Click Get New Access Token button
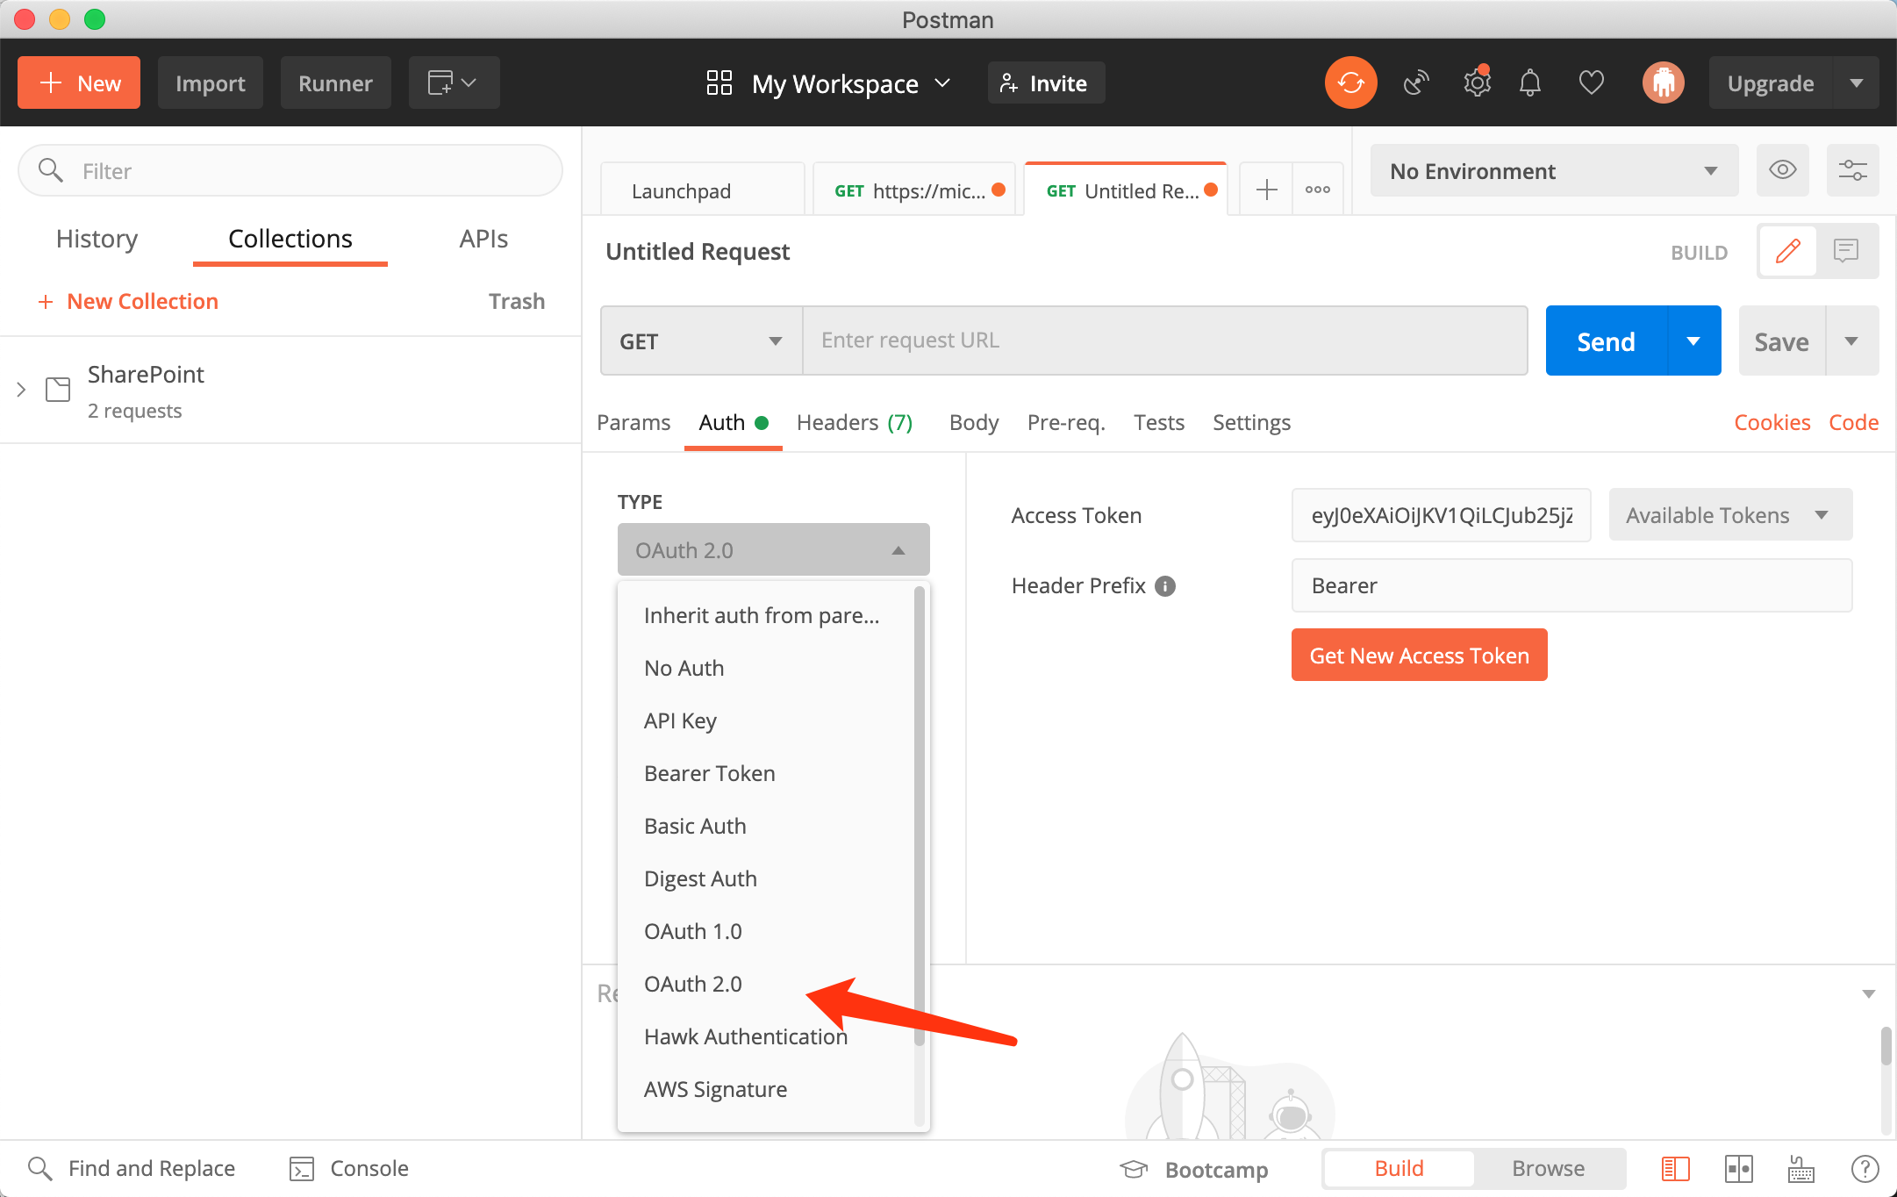The image size is (1897, 1197). (x=1419, y=655)
